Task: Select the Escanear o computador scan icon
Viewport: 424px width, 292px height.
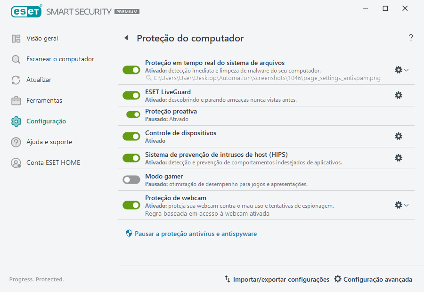Action: click(16, 59)
